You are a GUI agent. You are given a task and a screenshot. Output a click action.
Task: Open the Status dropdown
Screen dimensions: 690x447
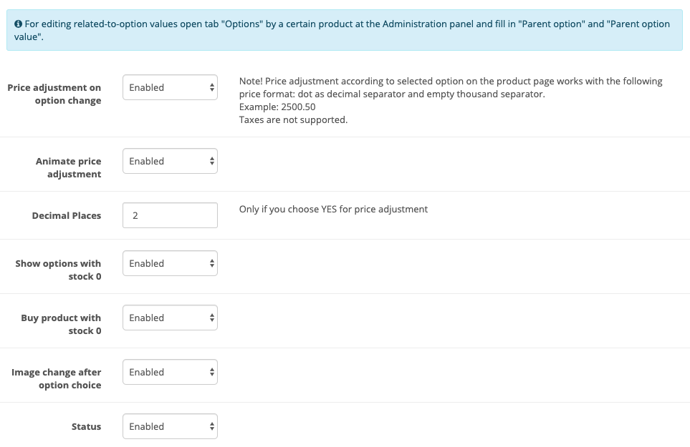[x=170, y=426]
